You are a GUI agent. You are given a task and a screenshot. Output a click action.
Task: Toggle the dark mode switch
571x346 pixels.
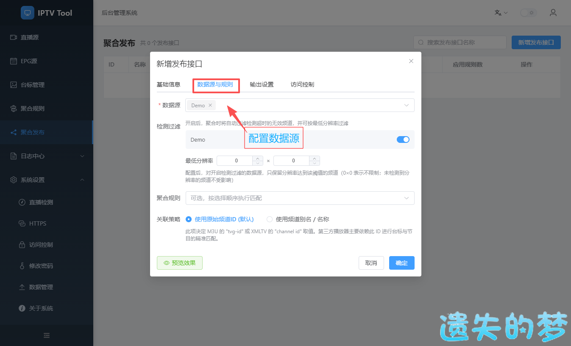(529, 13)
